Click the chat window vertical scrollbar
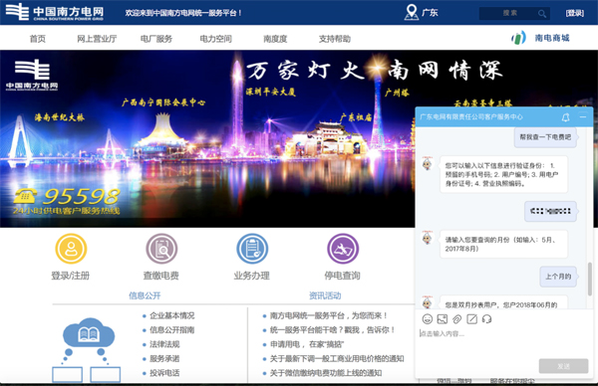This screenshot has width=598, height=386. (x=590, y=279)
